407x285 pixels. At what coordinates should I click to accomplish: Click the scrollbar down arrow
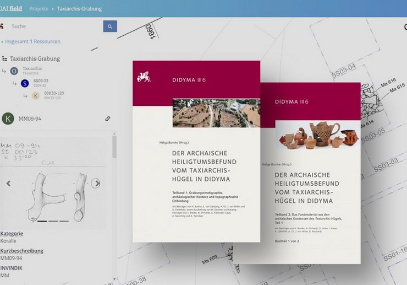[x=114, y=279]
